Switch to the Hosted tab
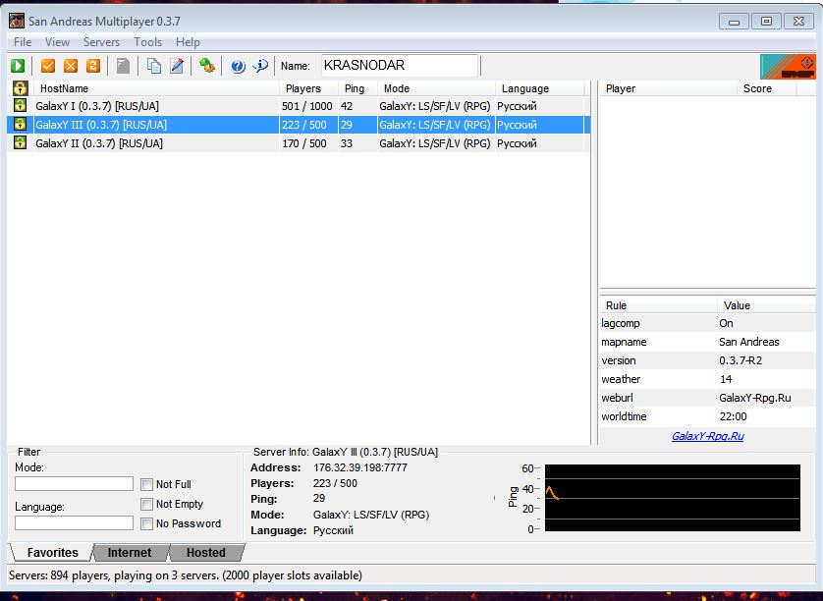This screenshot has width=823, height=601. click(x=206, y=552)
